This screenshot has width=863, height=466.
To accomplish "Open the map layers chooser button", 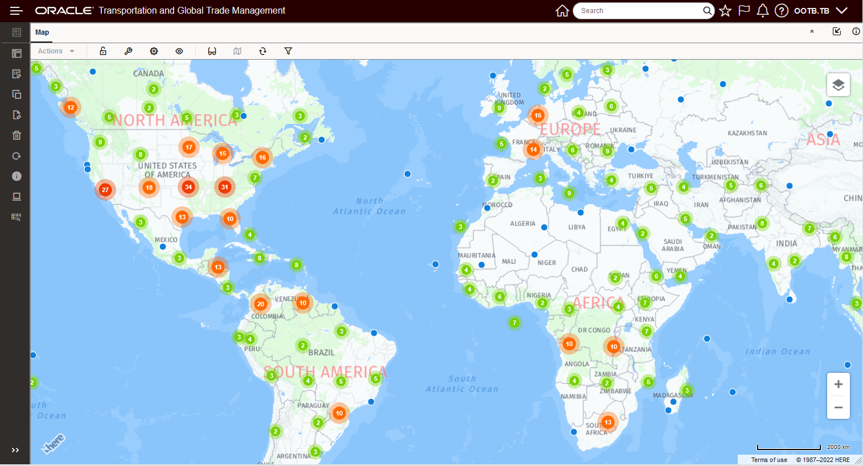I will tap(839, 85).
